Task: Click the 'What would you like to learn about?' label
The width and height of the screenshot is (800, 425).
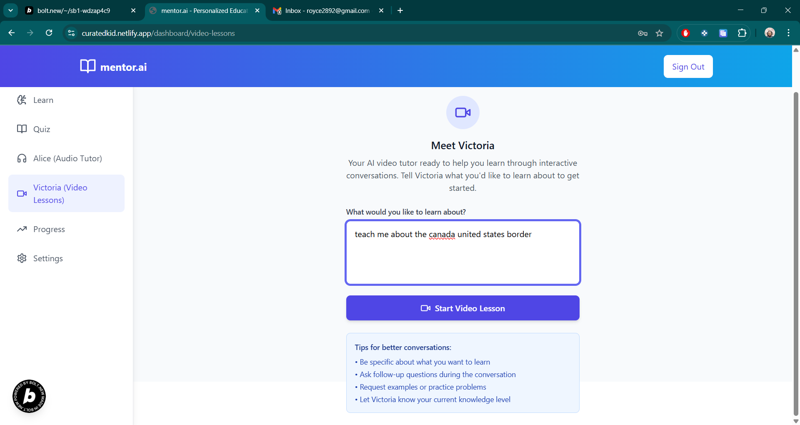Action: (x=406, y=212)
